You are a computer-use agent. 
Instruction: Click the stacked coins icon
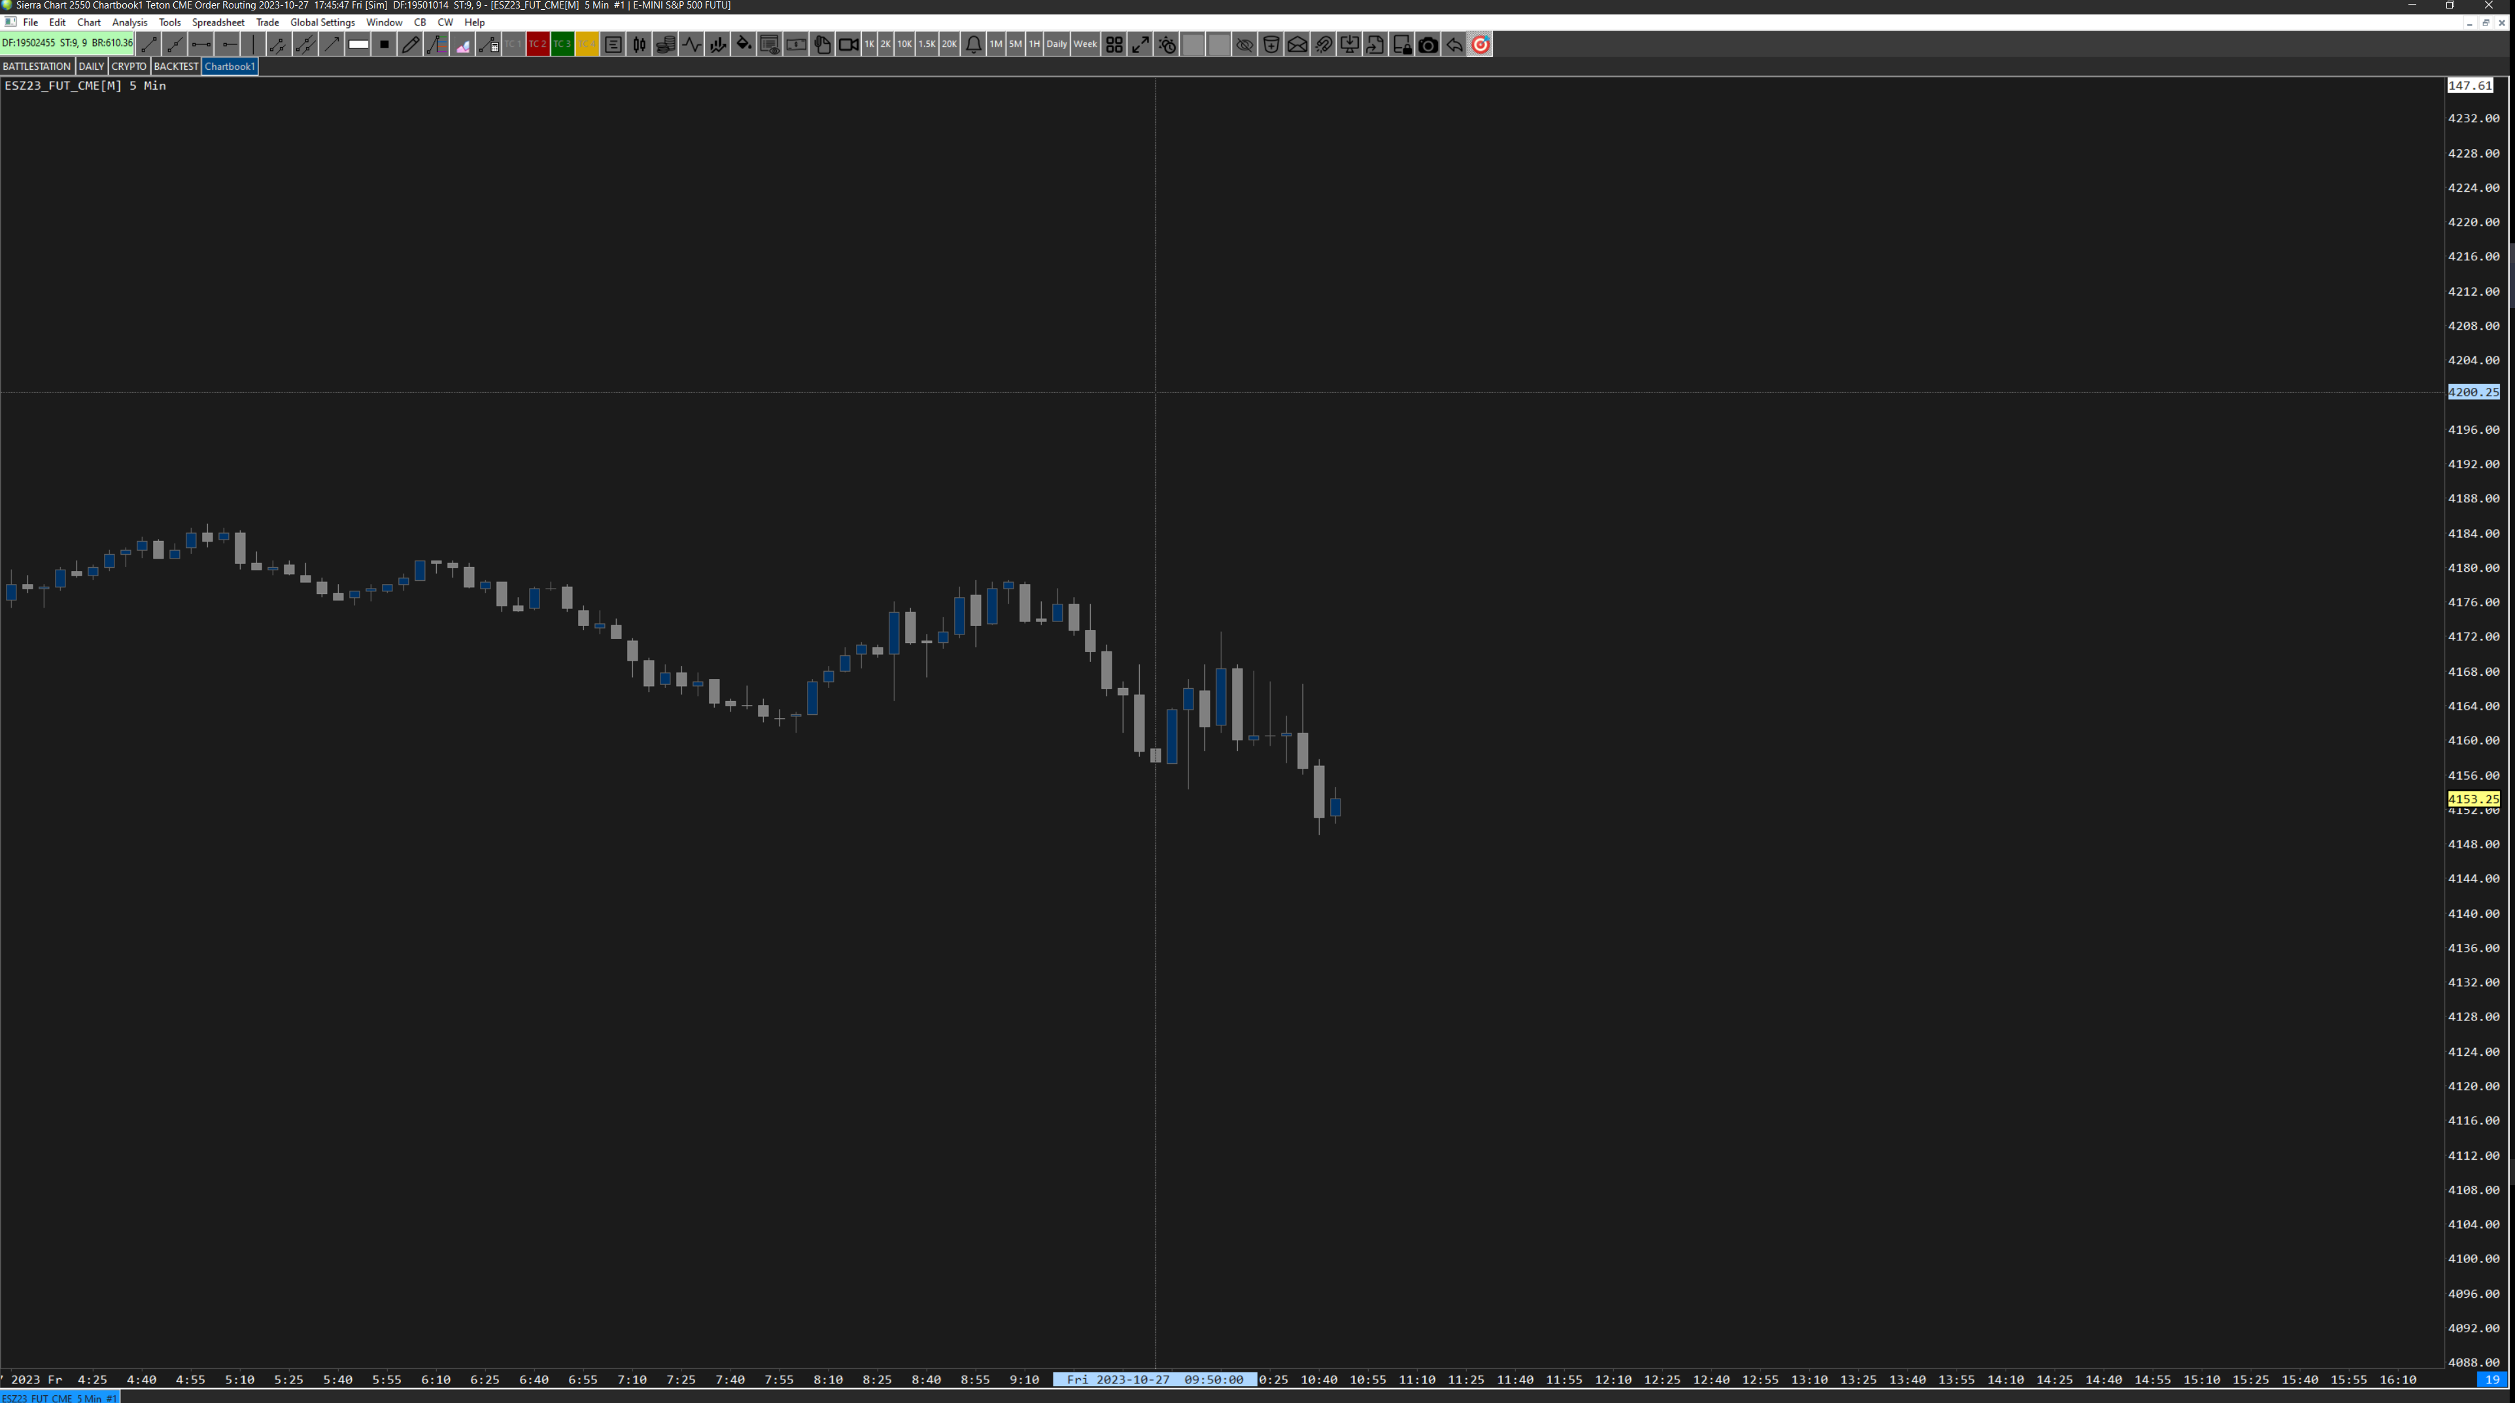click(665, 44)
